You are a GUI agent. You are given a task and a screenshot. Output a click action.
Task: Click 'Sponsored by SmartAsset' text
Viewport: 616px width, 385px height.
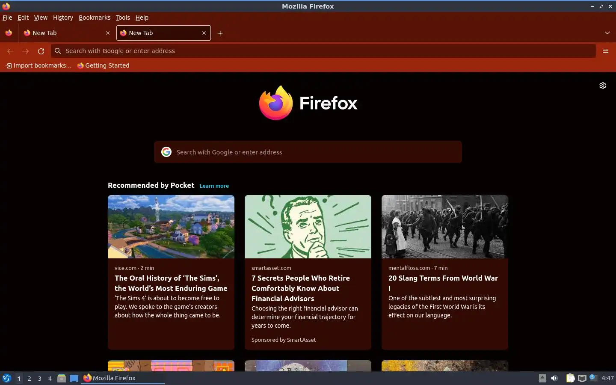click(284, 340)
